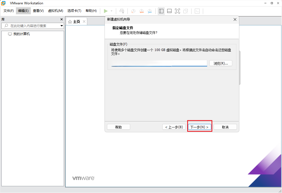Click the 取消 button

(x=225, y=127)
